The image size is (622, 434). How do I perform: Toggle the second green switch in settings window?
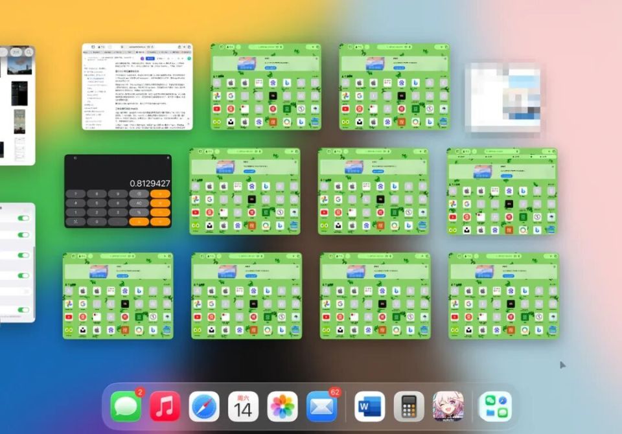24,235
